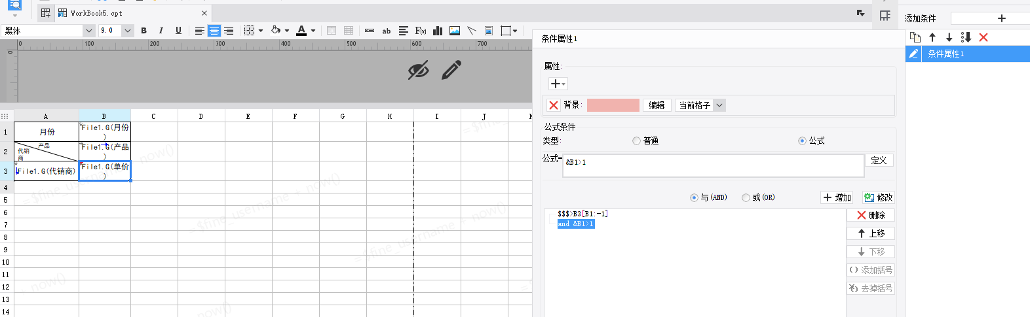Align cell text center
The height and width of the screenshot is (317, 1030).
coord(214,31)
